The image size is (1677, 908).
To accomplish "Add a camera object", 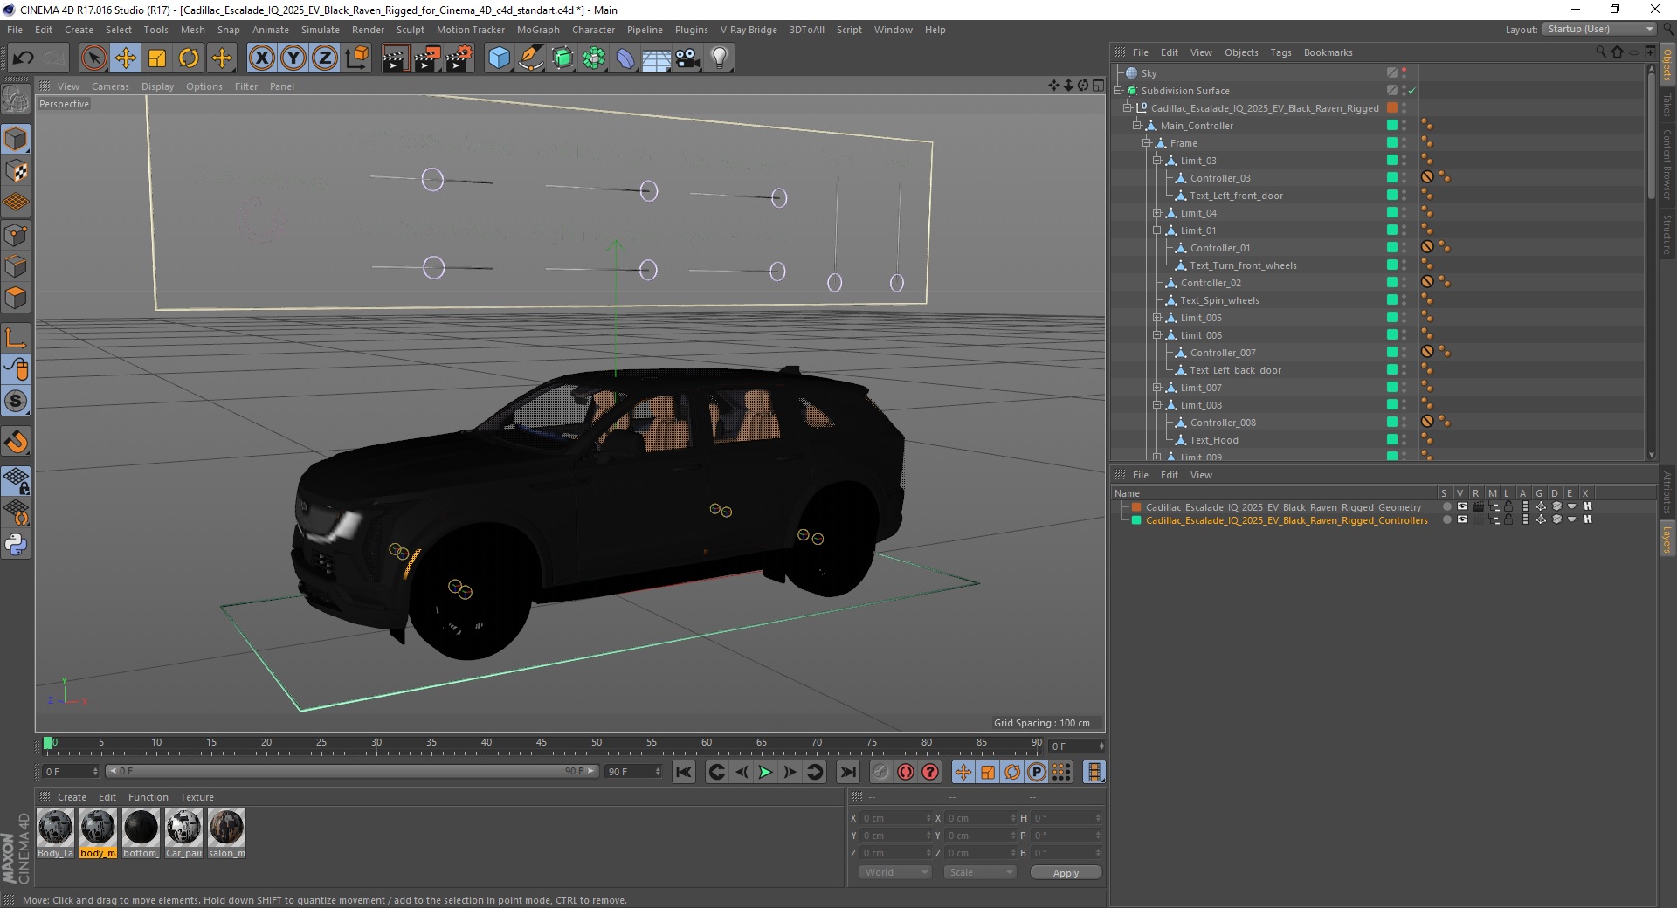I will (x=688, y=58).
